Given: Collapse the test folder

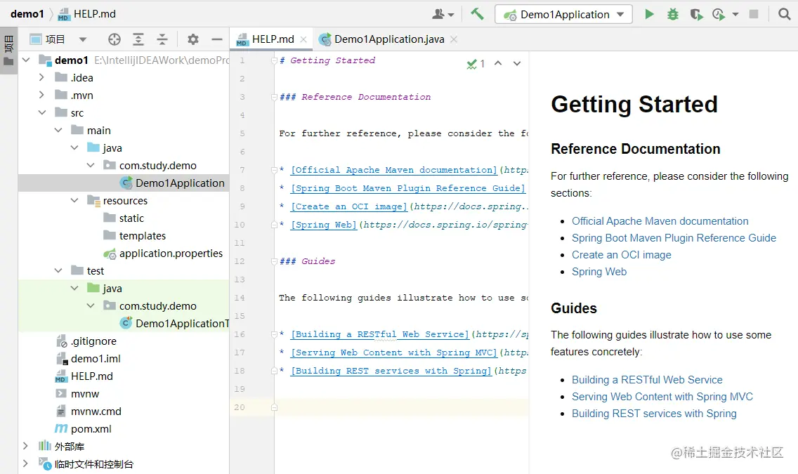Looking at the screenshot, I should coord(58,270).
